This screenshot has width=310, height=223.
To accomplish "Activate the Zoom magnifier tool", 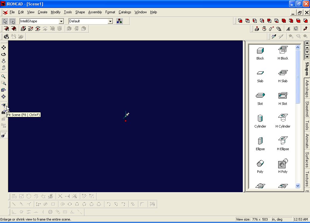I will click(x=4, y=76).
